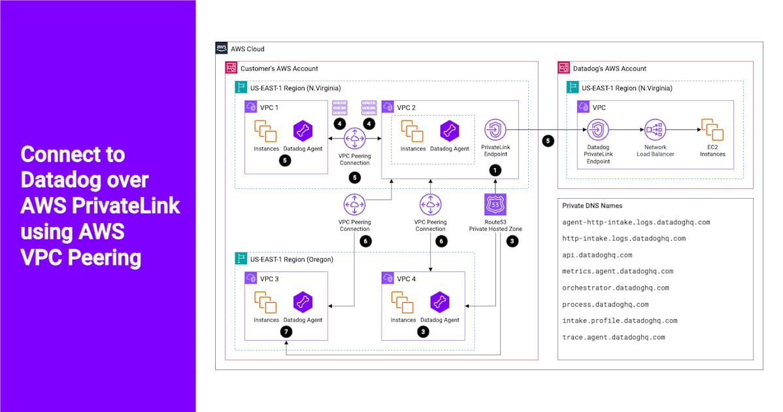The width and height of the screenshot is (783, 412).
Task: Click the trace.agent.datadoghq.com DNS entry
Action: pos(613,337)
